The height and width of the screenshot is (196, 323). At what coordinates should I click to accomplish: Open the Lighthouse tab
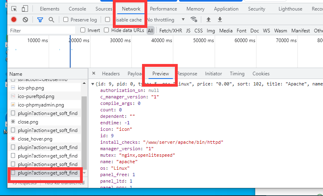coord(291,9)
